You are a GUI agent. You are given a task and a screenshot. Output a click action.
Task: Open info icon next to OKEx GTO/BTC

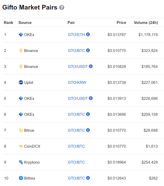88,114
